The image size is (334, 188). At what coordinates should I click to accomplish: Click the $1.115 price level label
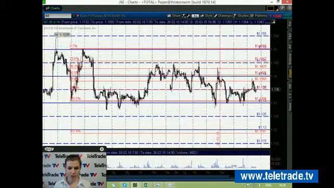coord(261,141)
